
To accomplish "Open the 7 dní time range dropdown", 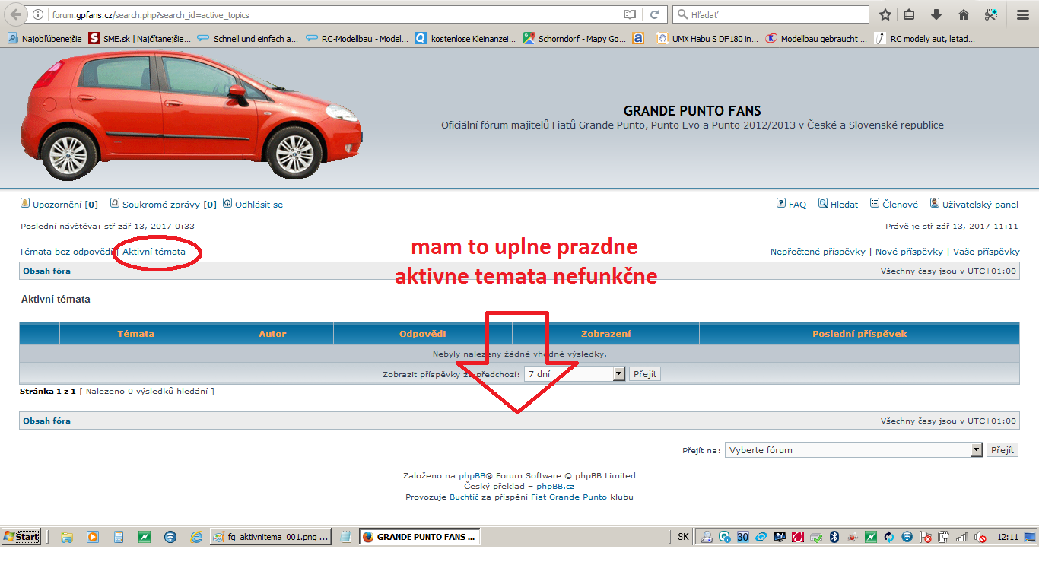I will point(574,374).
